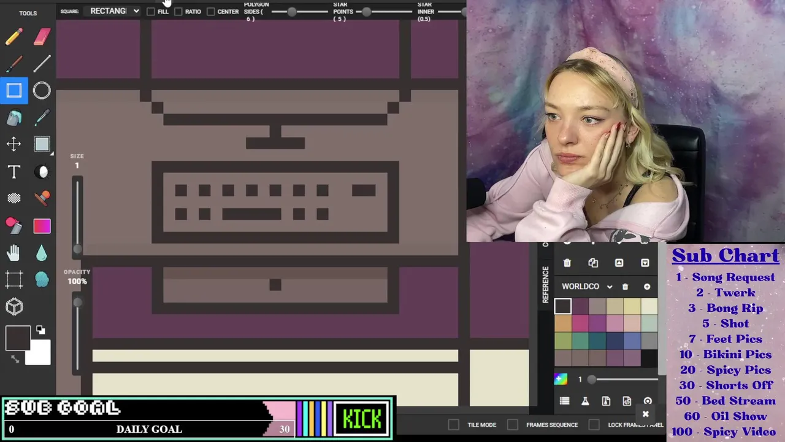Select the Circle shape tool

click(42, 91)
